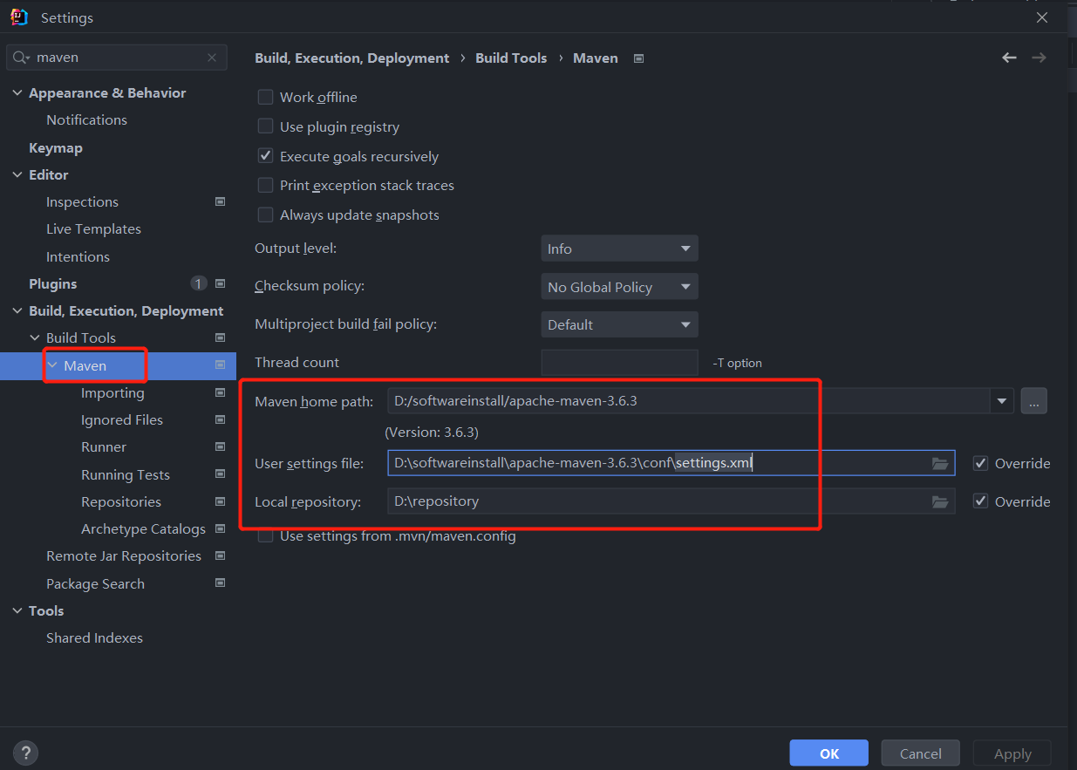Click the project-level icon beside Runner

point(220,446)
